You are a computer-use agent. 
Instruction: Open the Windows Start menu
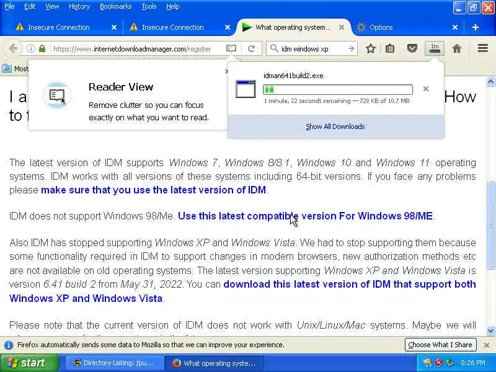[29, 363]
